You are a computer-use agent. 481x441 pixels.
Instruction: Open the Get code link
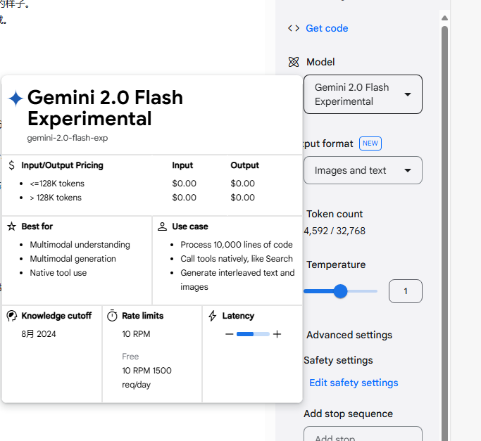coord(327,28)
